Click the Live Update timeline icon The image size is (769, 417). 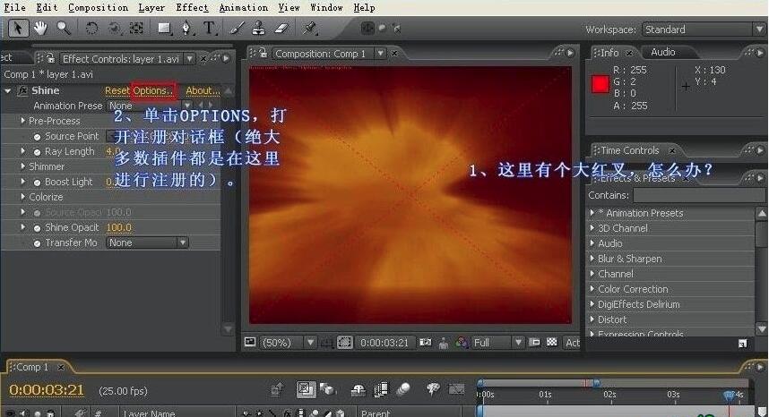pyautogui.click(x=306, y=389)
